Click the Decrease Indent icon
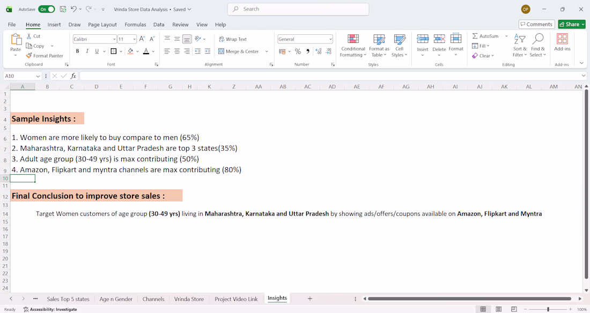Image resolution: width=590 pixels, height=313 pixels. [197, 51]
